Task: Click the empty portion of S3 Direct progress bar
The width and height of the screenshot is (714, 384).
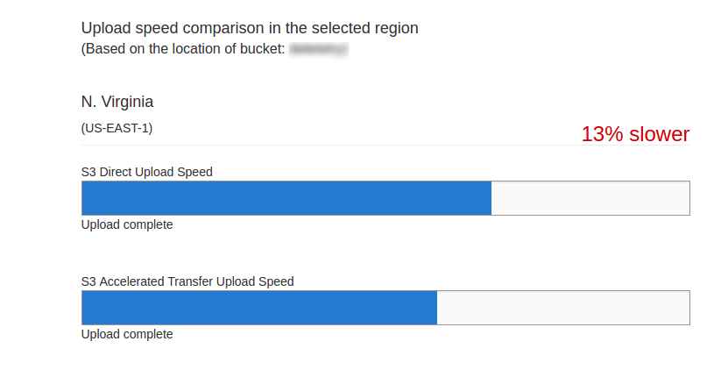Action: [590, 198]
